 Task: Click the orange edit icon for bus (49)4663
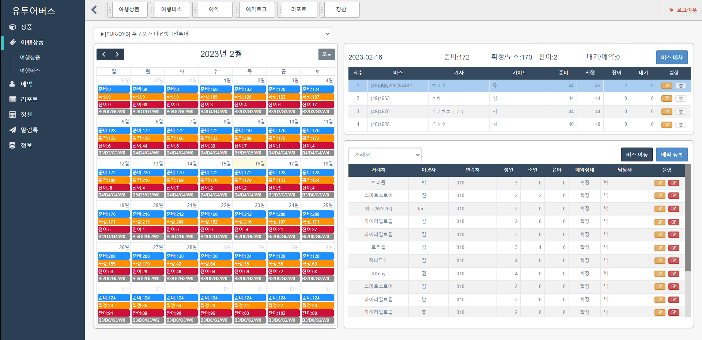point(667,99)
